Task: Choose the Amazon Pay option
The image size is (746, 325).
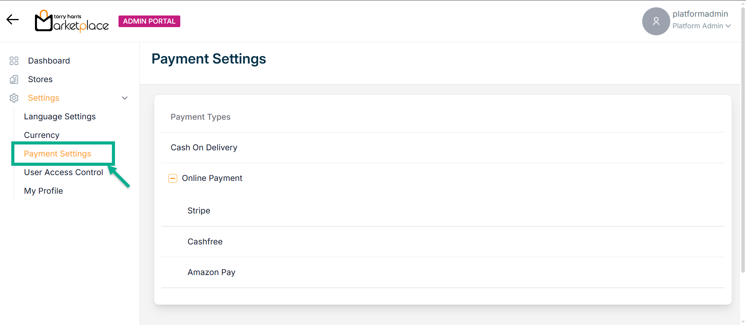Action: (x=211, y=272)
